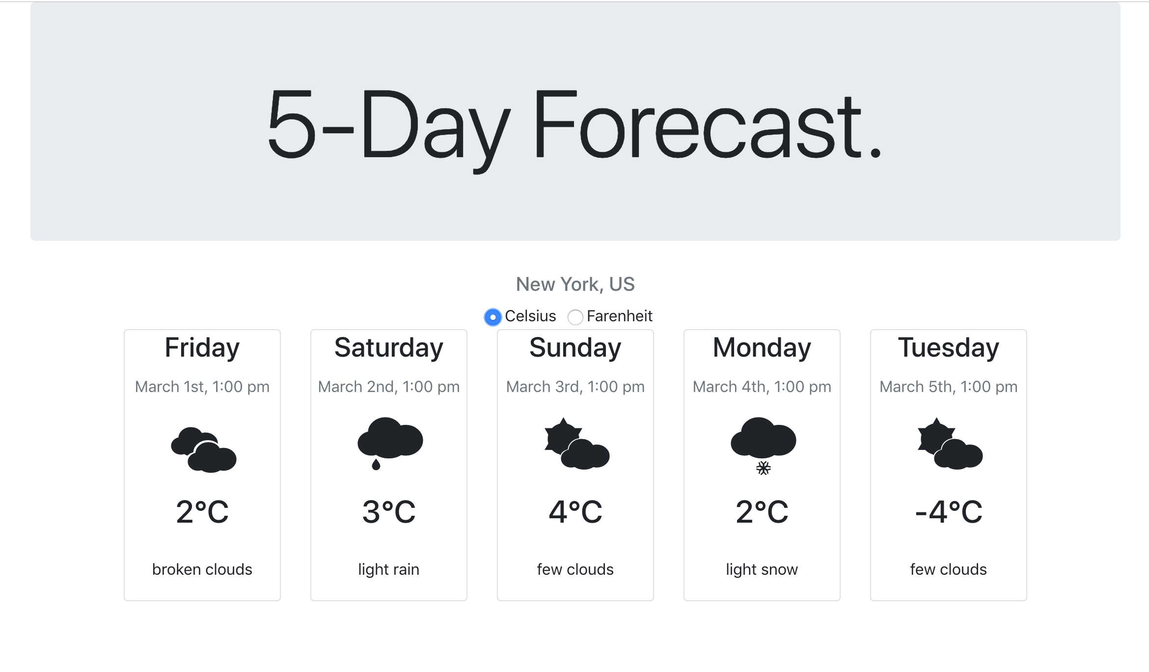The image size is (1149, 672).
Task: Click the snowflake symbol below Monday's cloud
Action: click(763, 468)
